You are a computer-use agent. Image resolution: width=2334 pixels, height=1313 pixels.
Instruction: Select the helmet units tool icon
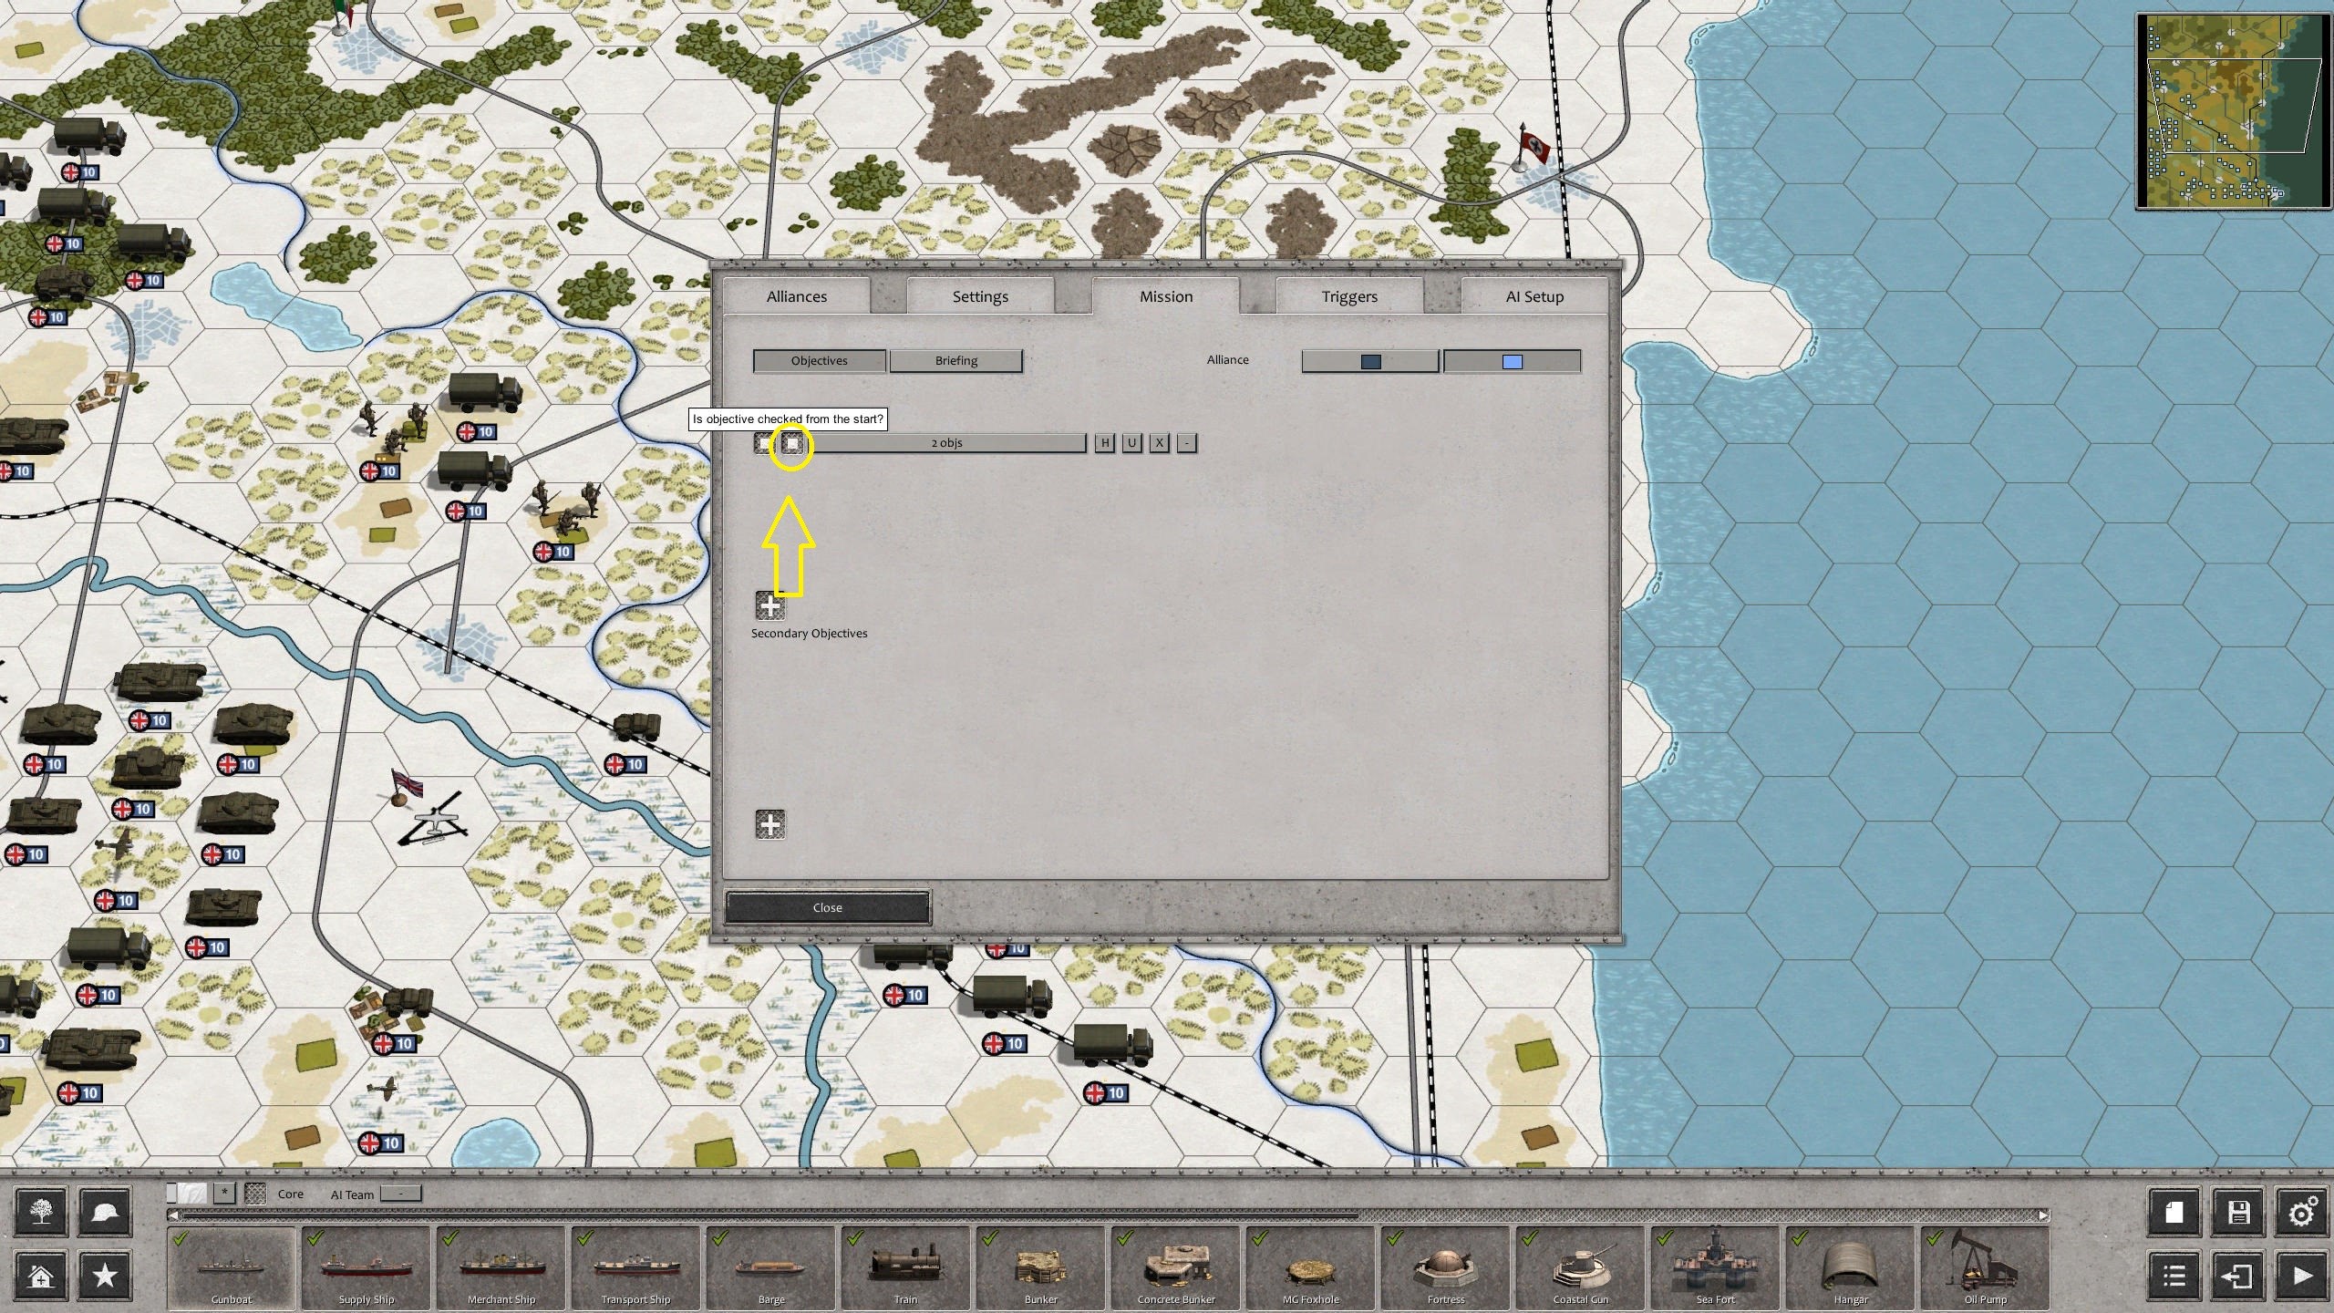coord(105,1212)
